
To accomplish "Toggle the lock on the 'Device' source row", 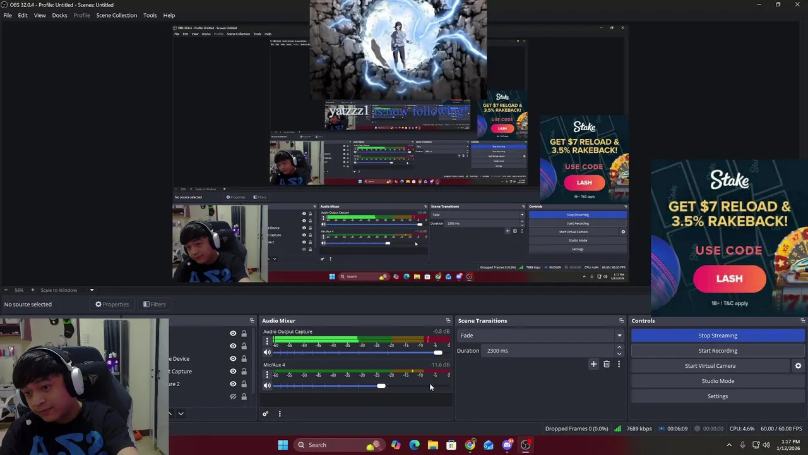I will pyautogui.click(x=244, y=358).
